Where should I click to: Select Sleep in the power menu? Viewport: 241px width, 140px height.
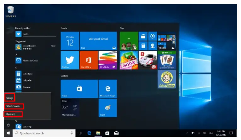(10, 98)
